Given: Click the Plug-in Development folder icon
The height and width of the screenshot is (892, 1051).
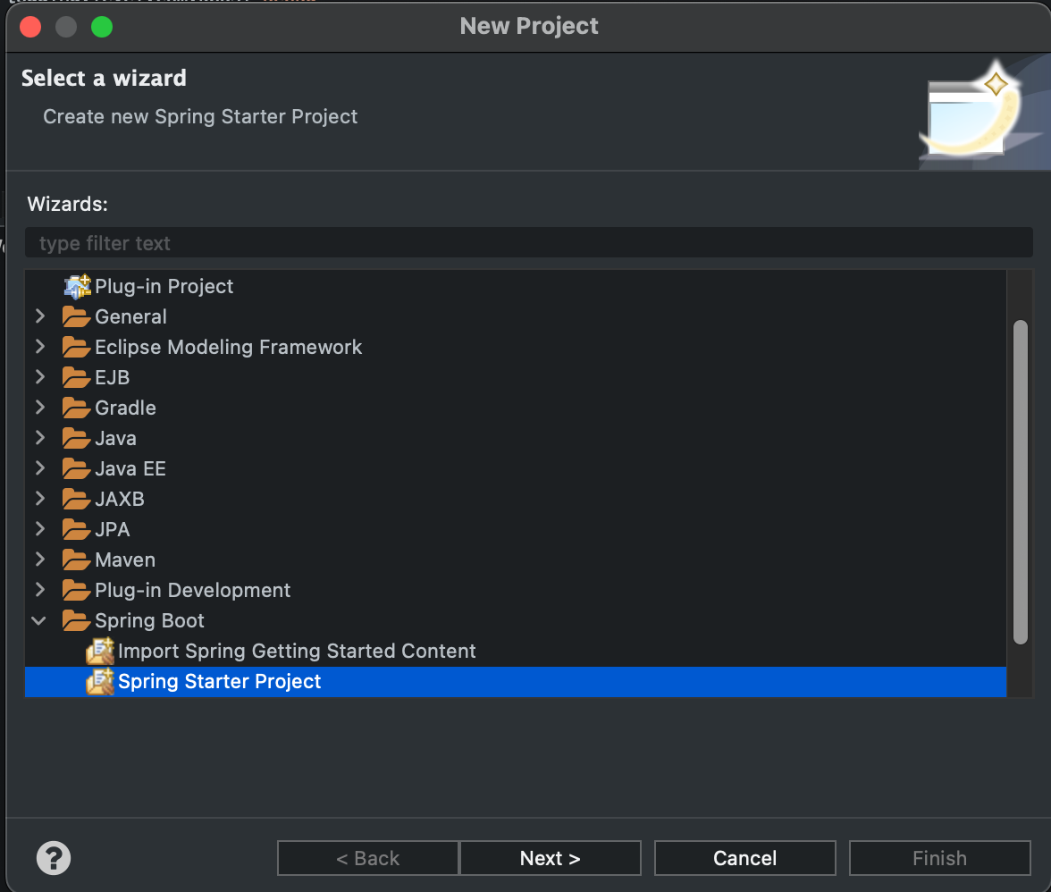Looking at the screenshot, I should point(76,590).
